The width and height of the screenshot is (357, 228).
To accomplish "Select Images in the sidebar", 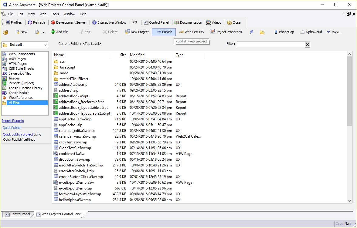I will [14, 78].
